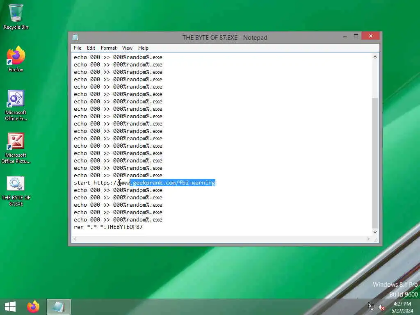
Task: Select the Firefox desktop shortcut
Action: (16, 59)
